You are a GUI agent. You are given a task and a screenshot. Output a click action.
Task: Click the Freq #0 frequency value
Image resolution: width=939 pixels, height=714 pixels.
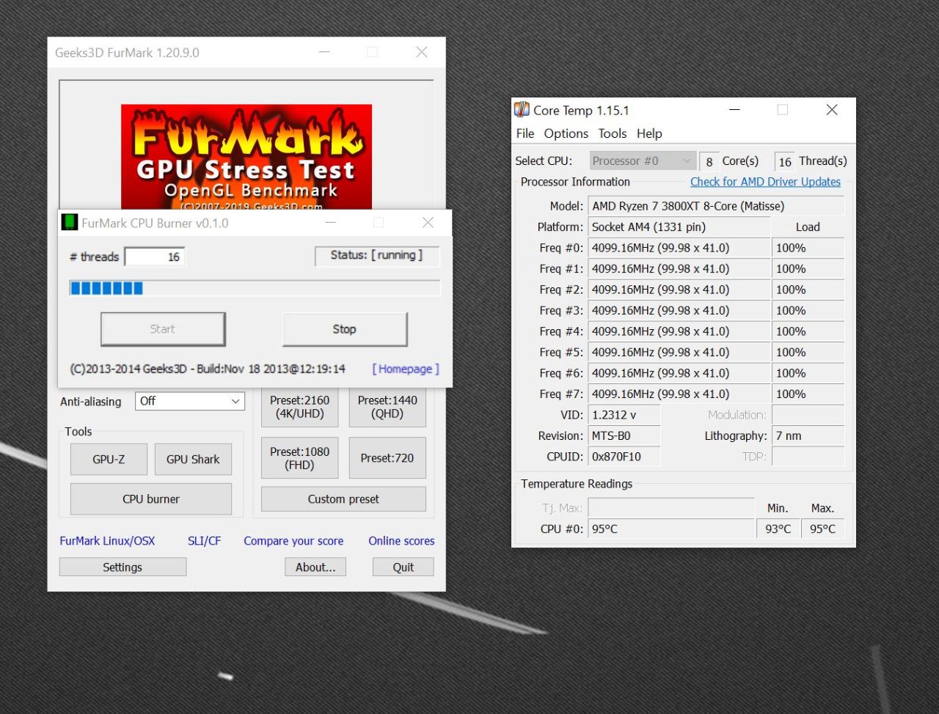click(x=679, y=248)
